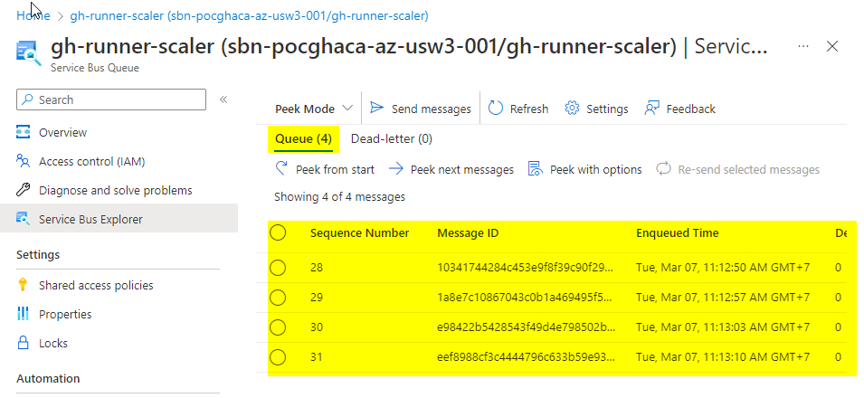Viewport: 864px width, 398px height.
Task: Click the Peek with options button label
Action: [596, 169]
